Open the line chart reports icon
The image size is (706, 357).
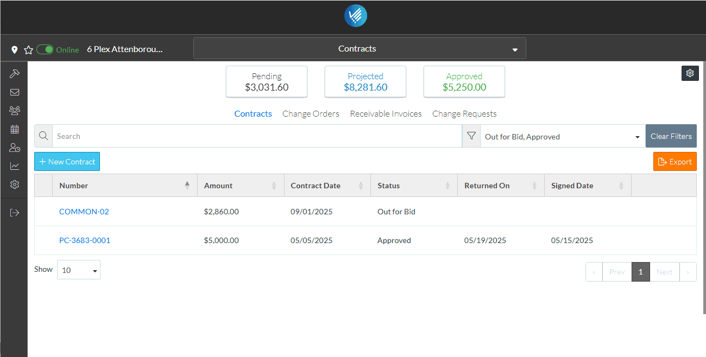coord(15,166)
